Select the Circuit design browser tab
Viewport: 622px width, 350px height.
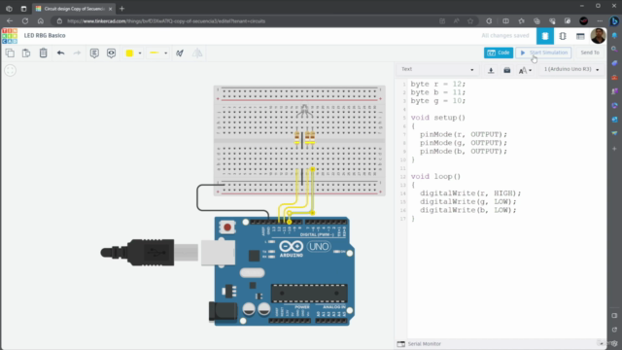[x=74, y=9]
